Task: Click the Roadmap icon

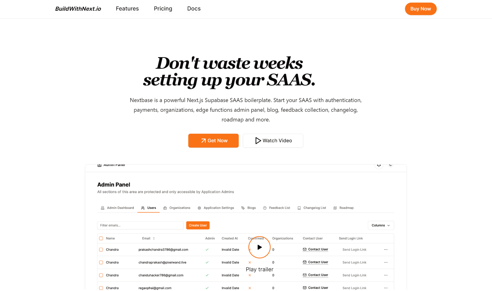Action: pos(335,207)
